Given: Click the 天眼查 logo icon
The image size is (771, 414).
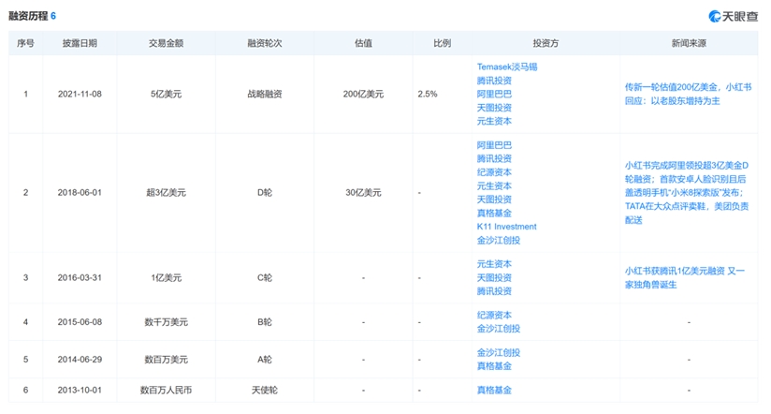Looking at the screenshot, I should coord(716,16).
